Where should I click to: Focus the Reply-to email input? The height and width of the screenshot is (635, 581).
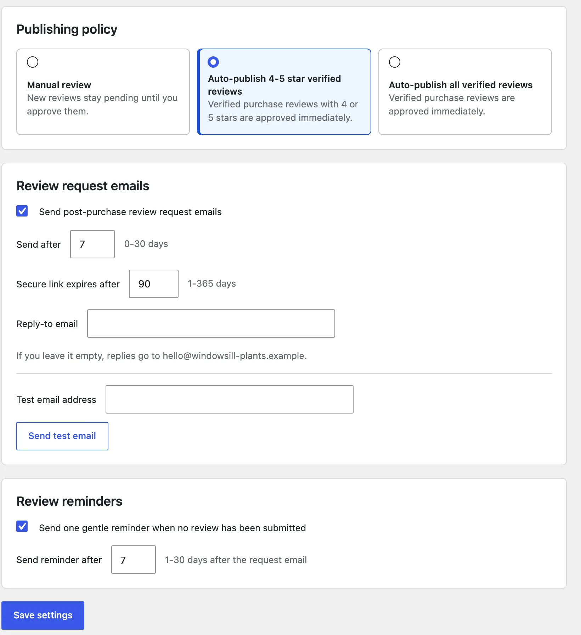tap(211, 324)
